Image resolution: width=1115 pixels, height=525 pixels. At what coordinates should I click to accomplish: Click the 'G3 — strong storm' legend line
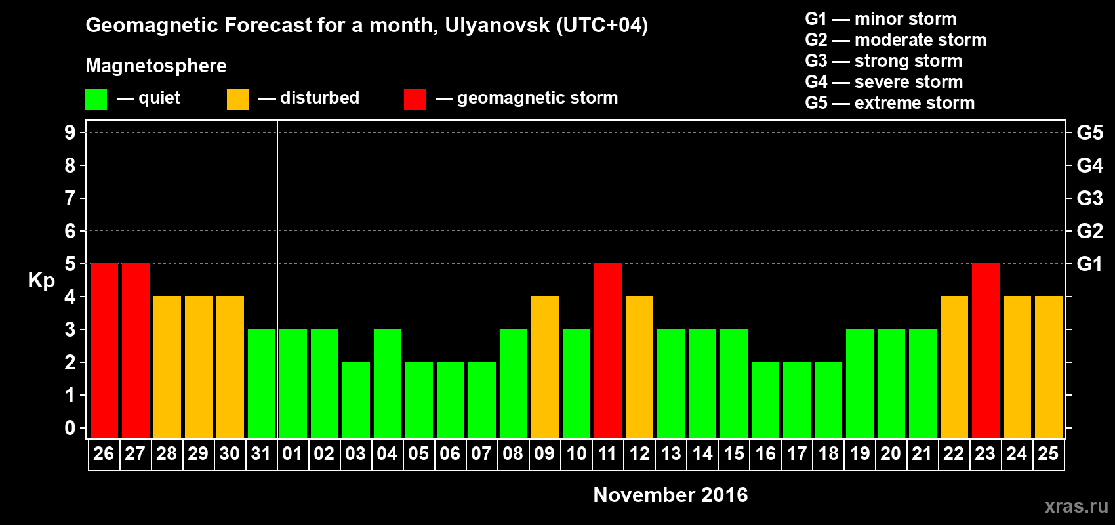pyautogui.click(x=883, y=61)
